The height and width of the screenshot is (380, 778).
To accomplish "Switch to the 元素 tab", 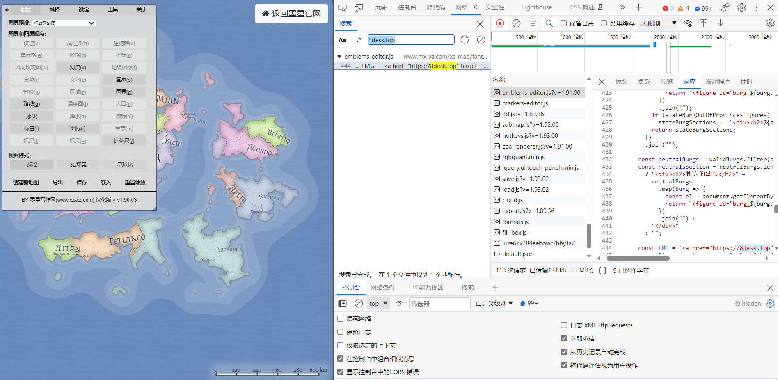I will pyautogui.click(x=382, y=7).
